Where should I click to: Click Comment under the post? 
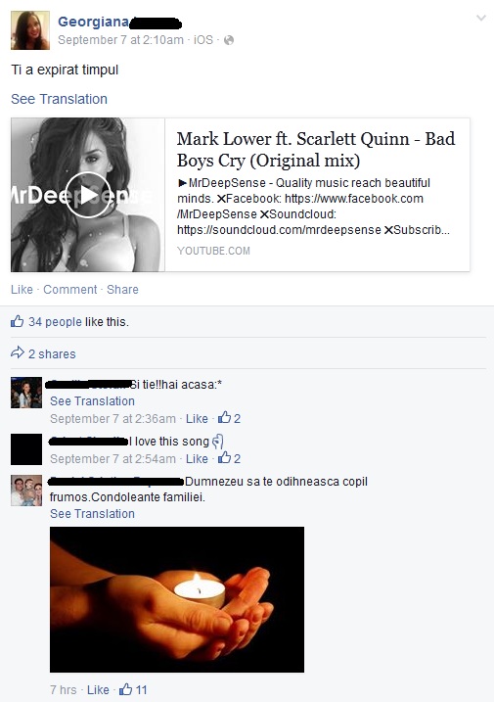69,290
